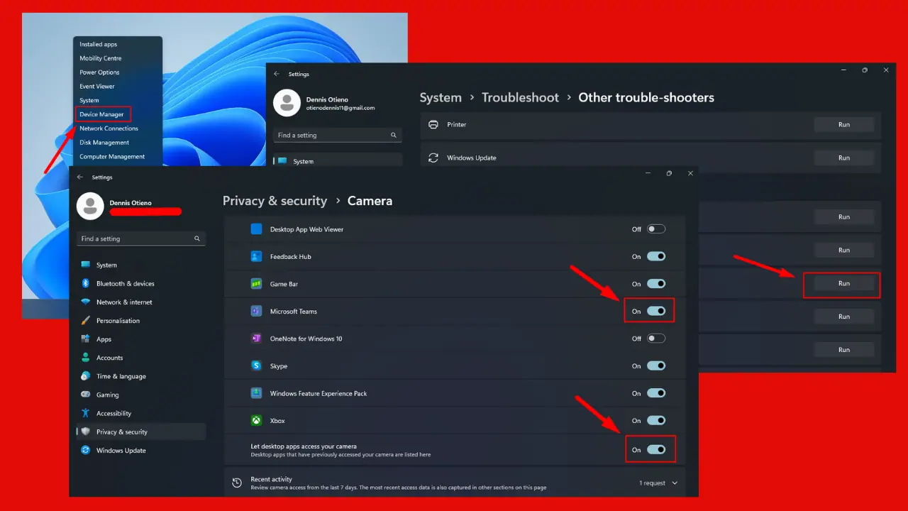The width and height of the screenshot is (908, 511).
Task: Open Event Viewer from the context menu
Action: 97,87
